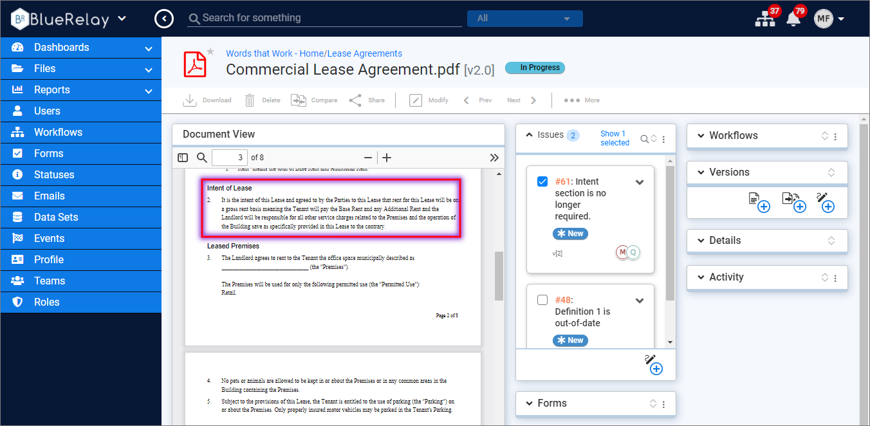
Task: Expand issue #61 card chevron
Action: (x=640, y=183)
